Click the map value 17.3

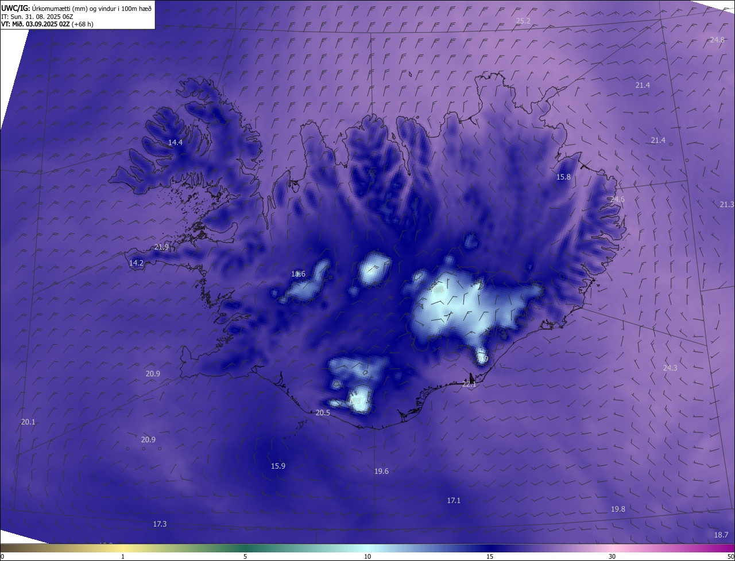click(x=160, y=524)
